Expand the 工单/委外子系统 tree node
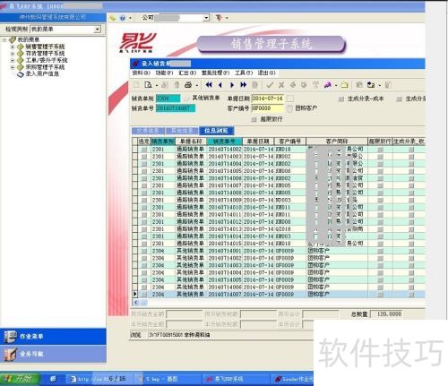Screen dimensions: 448x386 (x=13, y=61)
